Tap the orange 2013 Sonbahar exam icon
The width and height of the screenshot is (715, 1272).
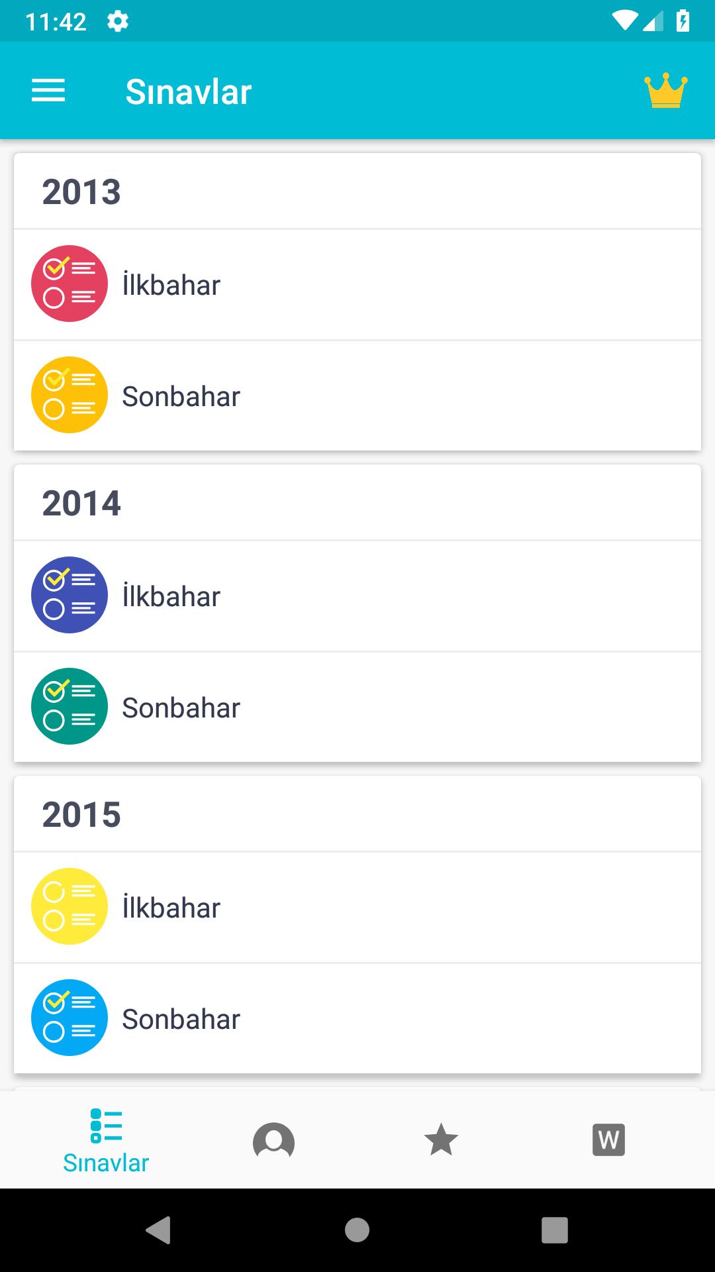[70, 395]
